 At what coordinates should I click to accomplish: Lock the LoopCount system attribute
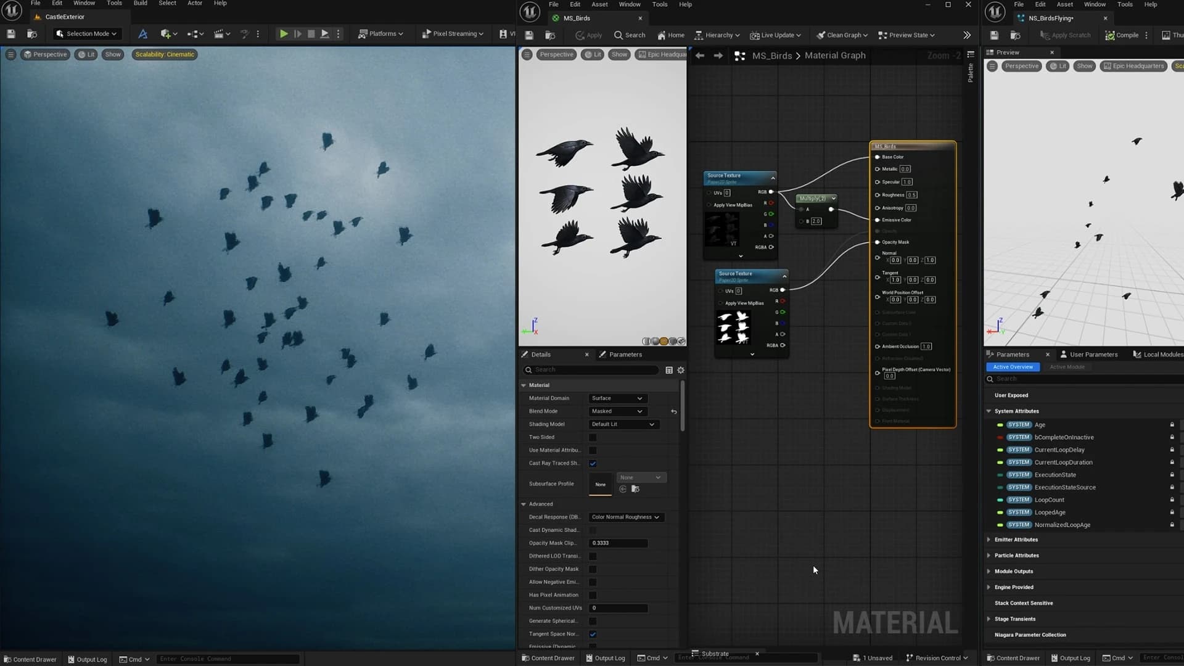click(x=1172, y=499)
